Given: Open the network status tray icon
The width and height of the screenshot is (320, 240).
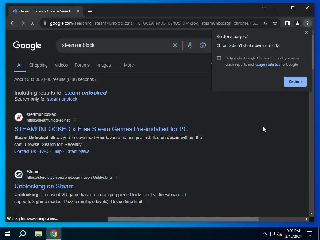Looking at the screenshot, I should pyautogui.click(x=272, y=234).
